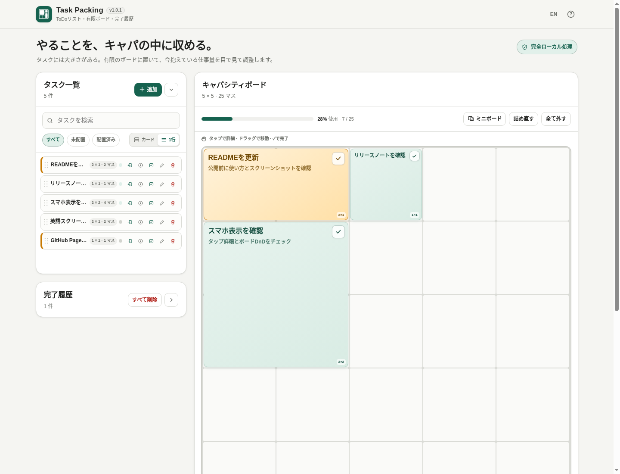Click the place/remove icon for READMEを… task
This screenshot has width=620, height=474.
coord(130,165)
